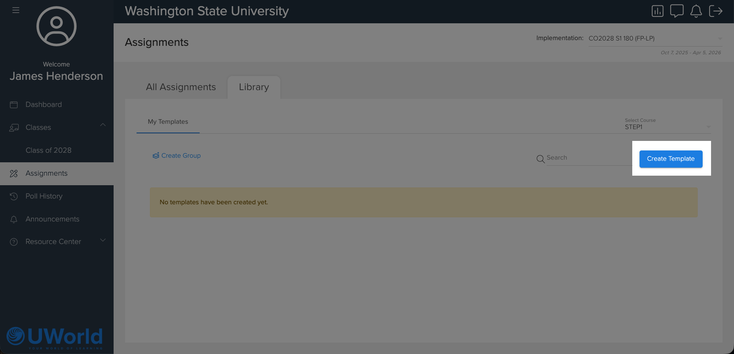The width and height of the screenshot is (734, 354).
Task: Select the My Templates sub-tab
Action: [168, 122]
